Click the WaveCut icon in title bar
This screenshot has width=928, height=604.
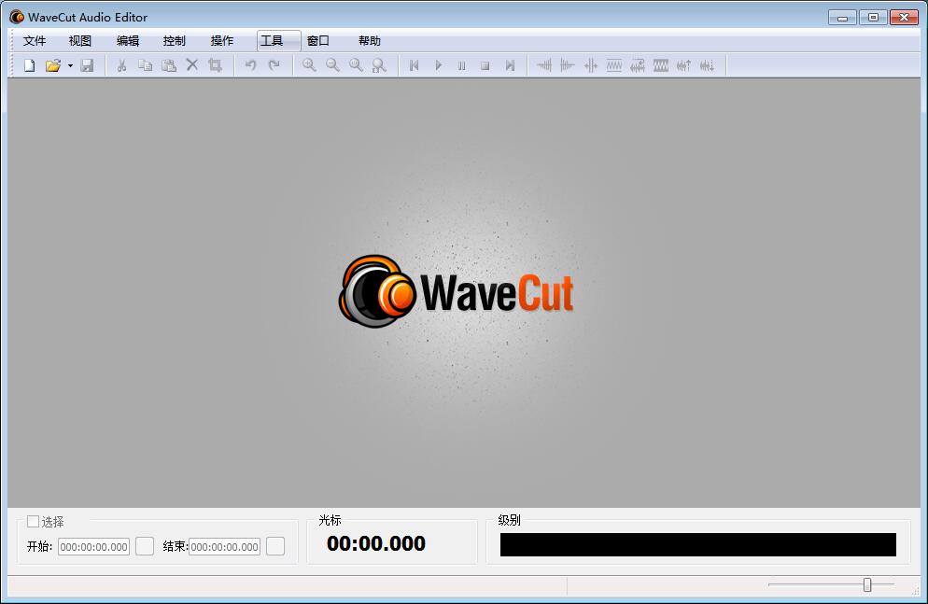coord(17,17)
